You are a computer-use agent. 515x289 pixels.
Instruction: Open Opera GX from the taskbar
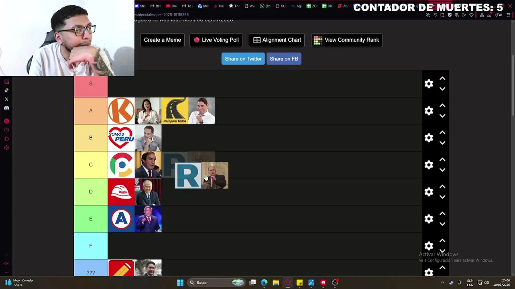288,283
